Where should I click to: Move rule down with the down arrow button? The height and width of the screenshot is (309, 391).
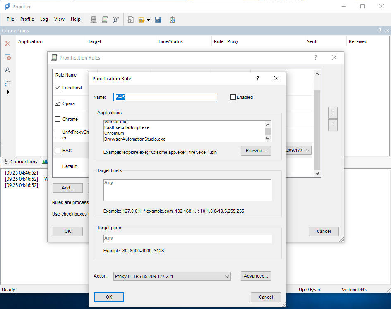[x=333, y=125]
